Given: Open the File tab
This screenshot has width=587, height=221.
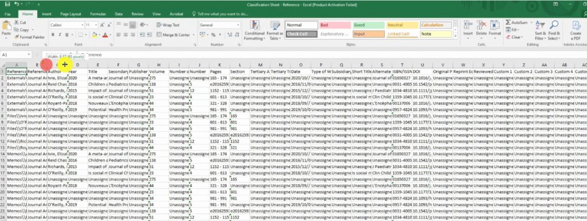Looking at the screenshot, I should coord(7,14).
